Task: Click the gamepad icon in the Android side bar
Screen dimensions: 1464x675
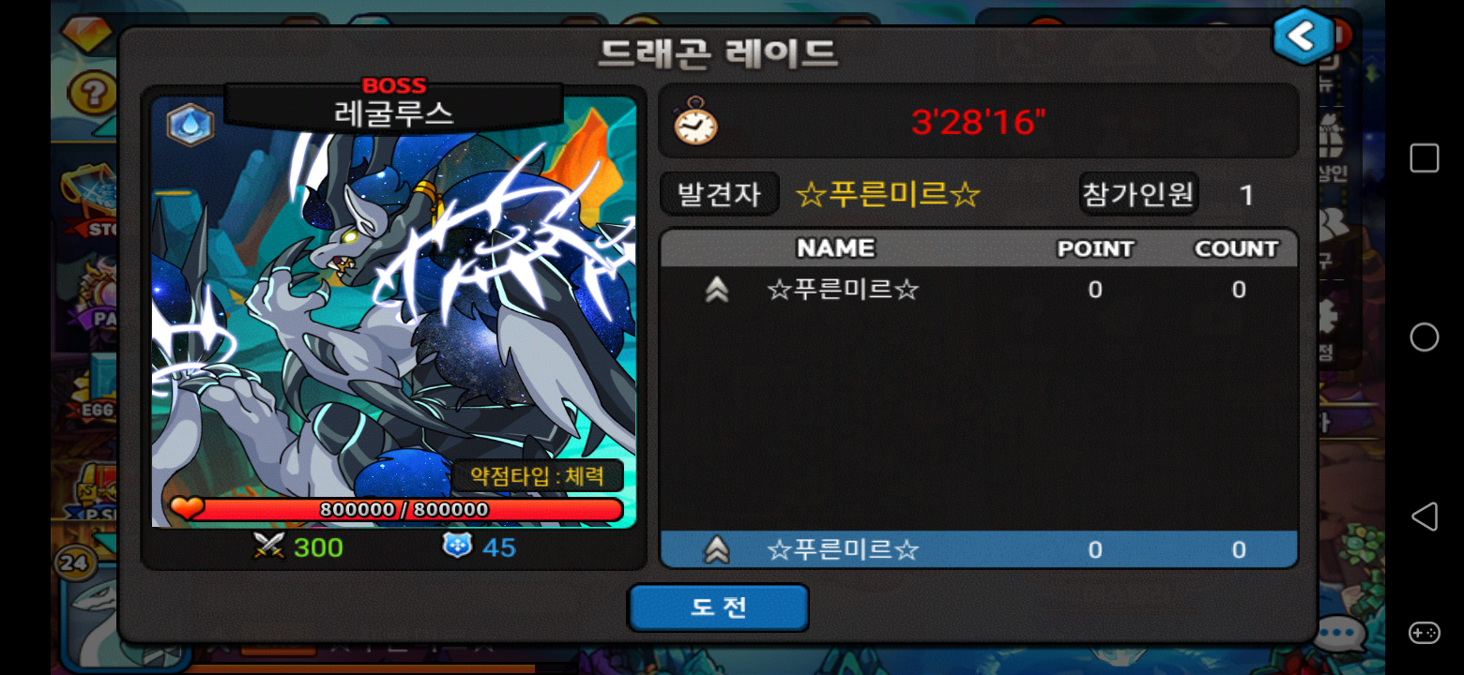Action: (x=1424, y=633)
